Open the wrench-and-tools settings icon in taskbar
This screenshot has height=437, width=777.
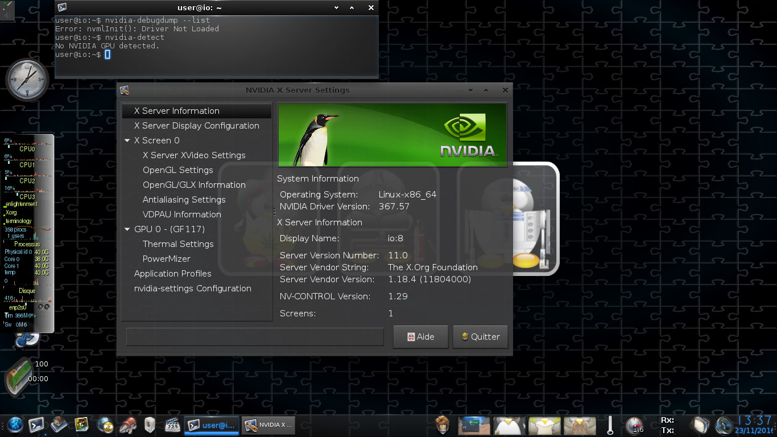[x=129, y=425]
